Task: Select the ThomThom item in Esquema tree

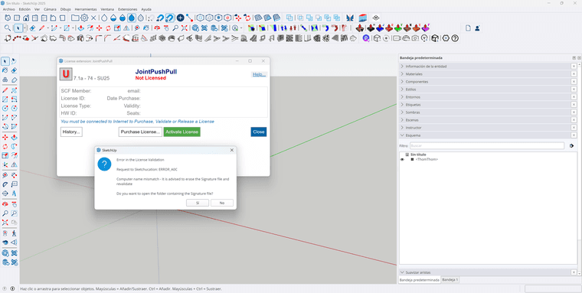Action: (x=427, y=159)
